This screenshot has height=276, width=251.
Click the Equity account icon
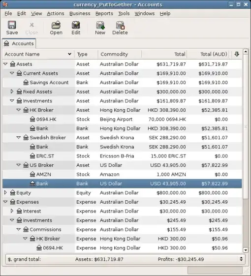(12, 193)
